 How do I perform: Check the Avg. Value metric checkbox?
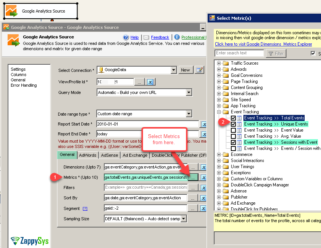(x=233, y=137)
